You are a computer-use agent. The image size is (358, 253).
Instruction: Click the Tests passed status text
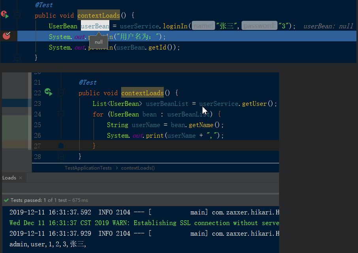point(49,200)
